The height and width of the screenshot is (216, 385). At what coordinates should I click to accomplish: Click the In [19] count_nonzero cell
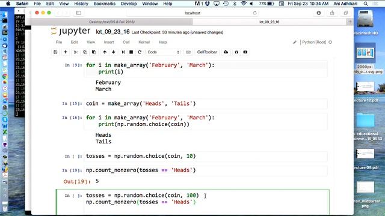click(206, 170)
